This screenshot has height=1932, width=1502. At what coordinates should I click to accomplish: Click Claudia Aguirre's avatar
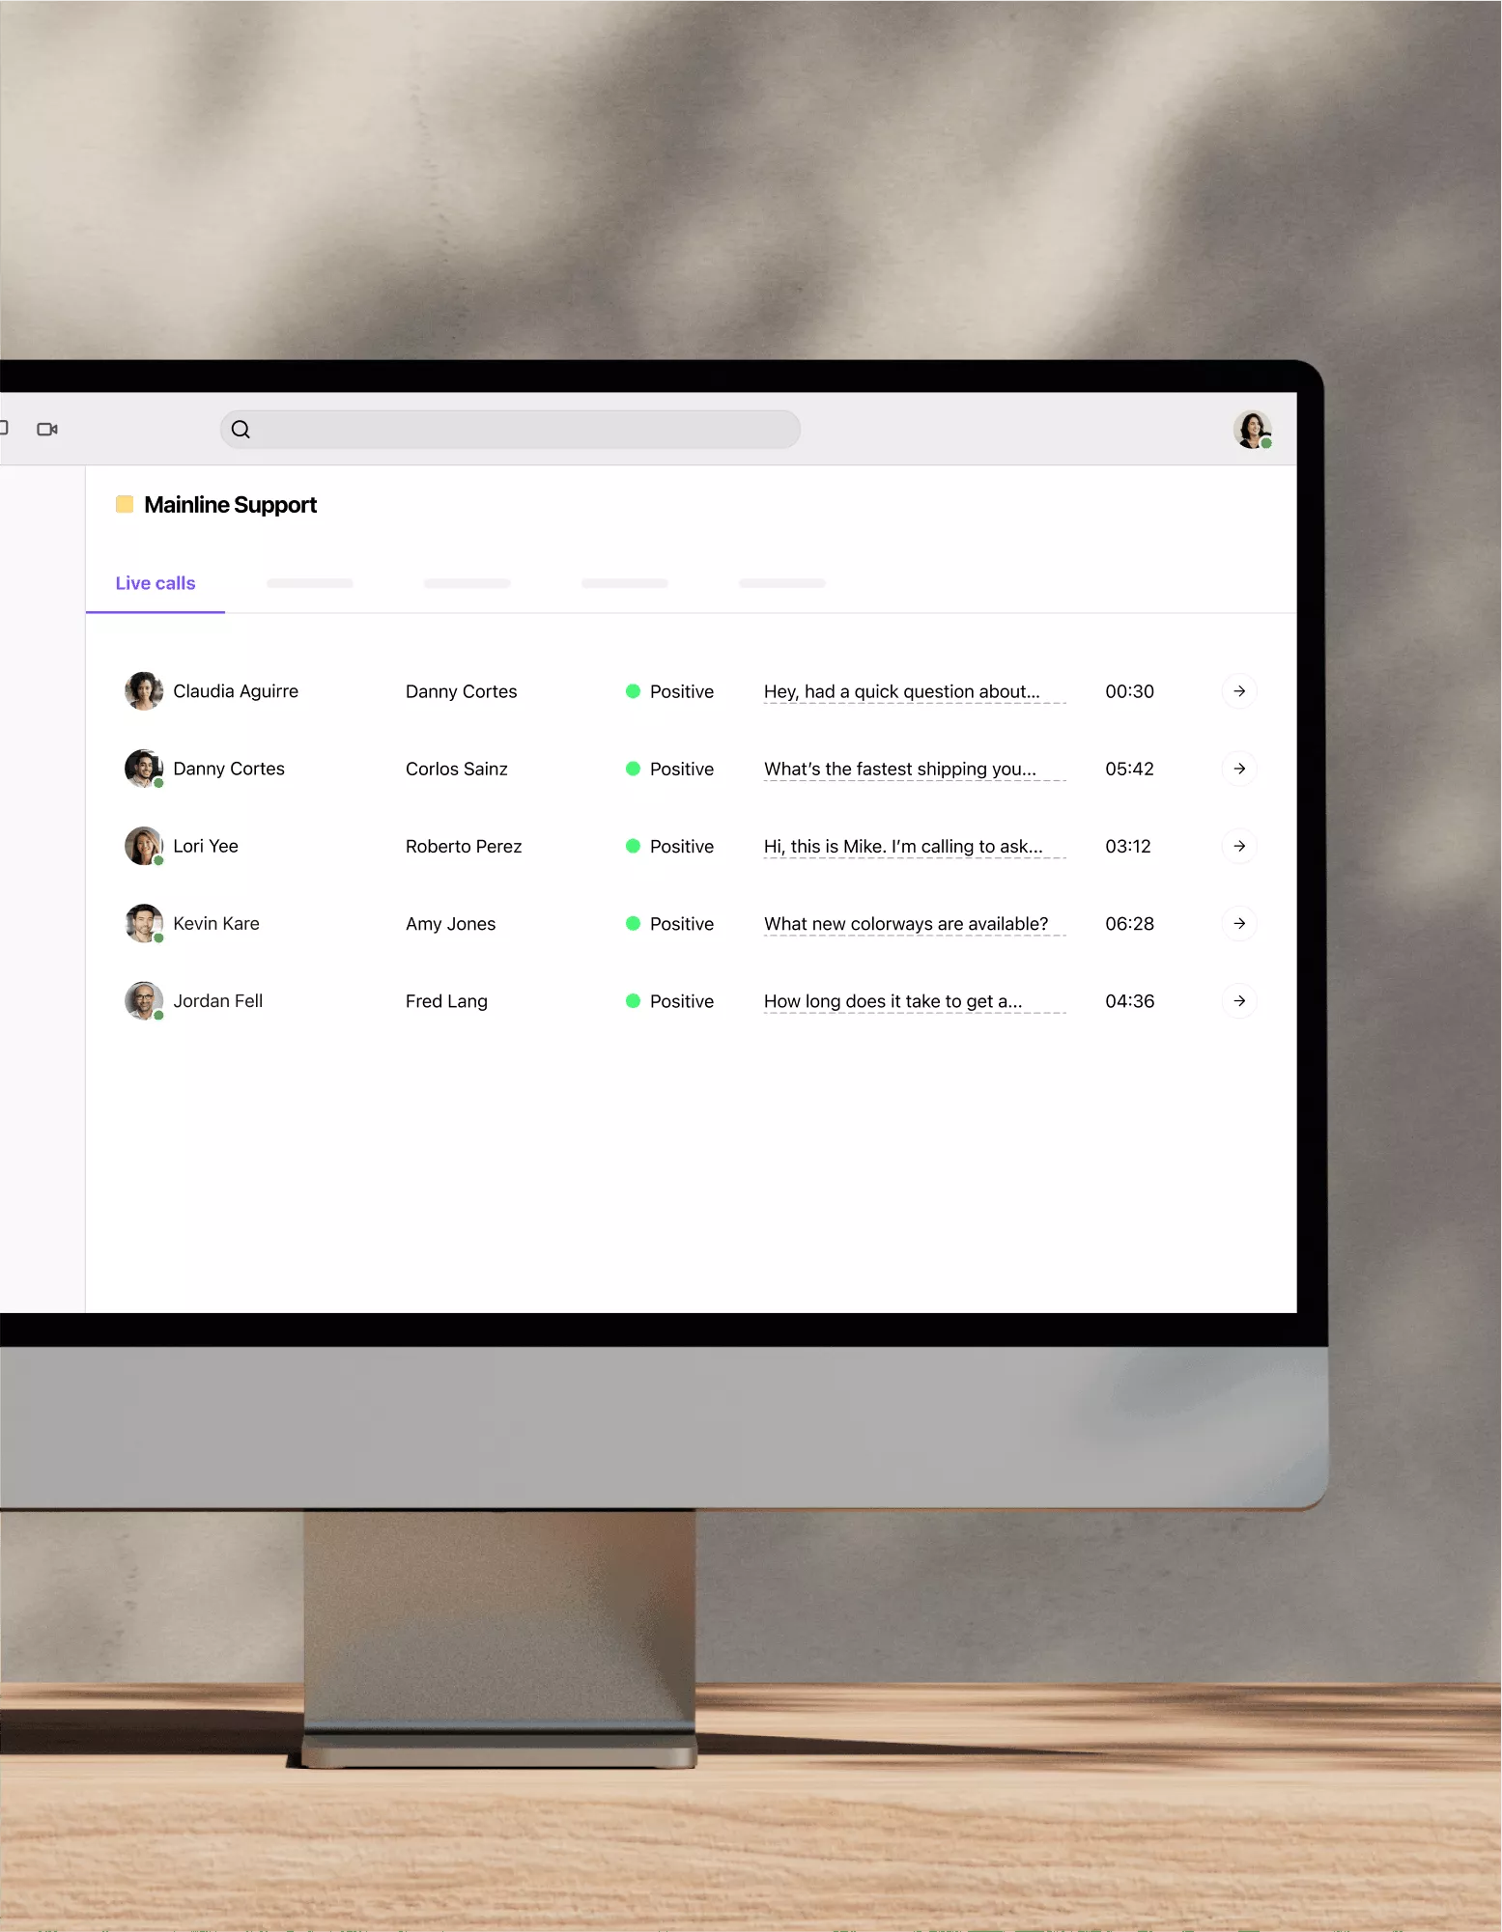point(144,691)
